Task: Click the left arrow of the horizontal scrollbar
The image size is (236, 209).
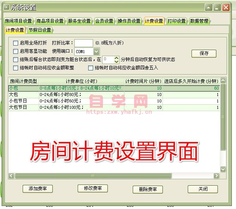Action: (11, 176)
